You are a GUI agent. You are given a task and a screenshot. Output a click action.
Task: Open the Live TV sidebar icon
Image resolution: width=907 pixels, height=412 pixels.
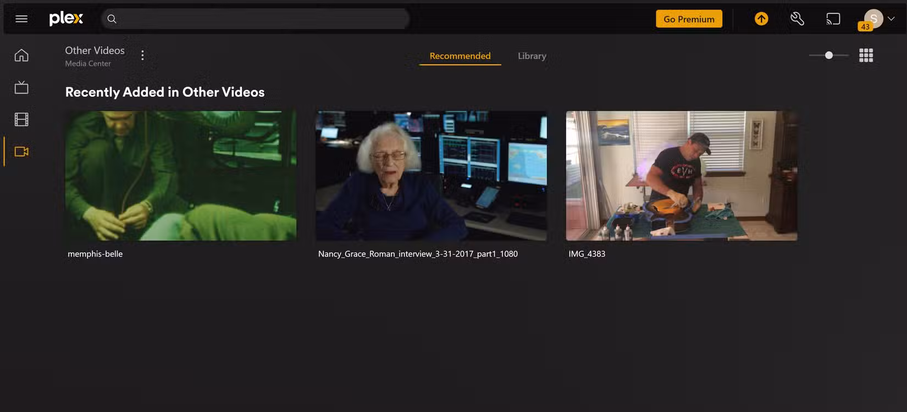tap(21, 87)
